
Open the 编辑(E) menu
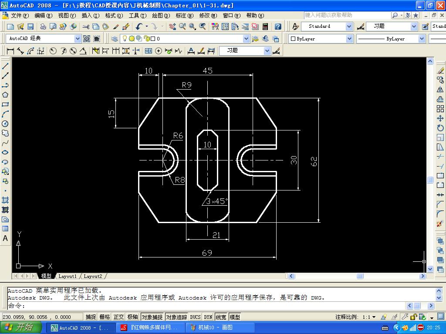pyautogui.click(x=43, y=16)
